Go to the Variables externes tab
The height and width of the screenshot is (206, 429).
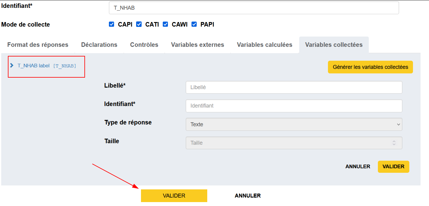tap(198, 45)
